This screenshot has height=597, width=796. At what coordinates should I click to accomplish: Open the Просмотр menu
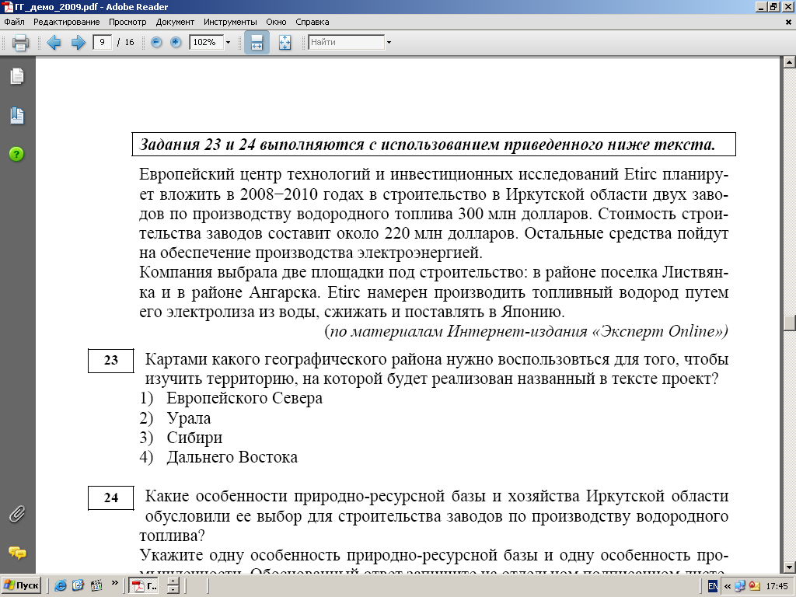pos(127,22)
